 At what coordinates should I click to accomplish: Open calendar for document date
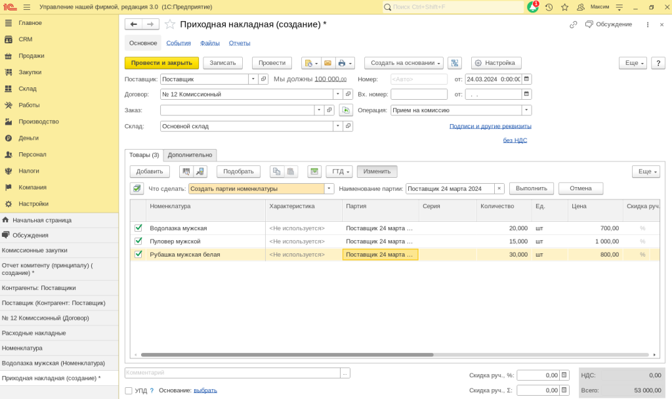(x=527, y=79)
